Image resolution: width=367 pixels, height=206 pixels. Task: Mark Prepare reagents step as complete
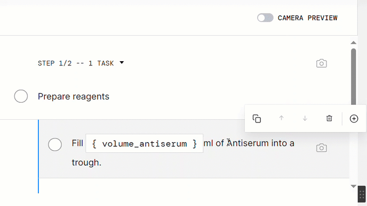click(21, 96)
